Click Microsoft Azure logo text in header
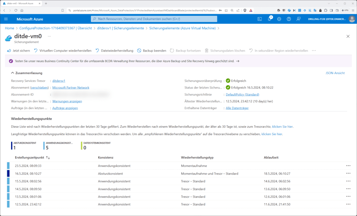 (30, 19)
